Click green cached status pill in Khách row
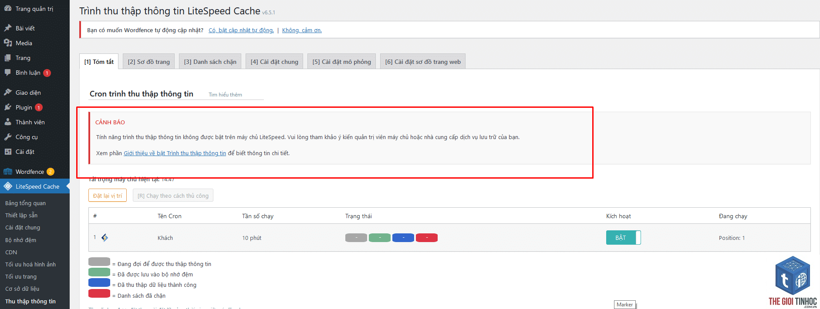The width and height of the screenshot is (820, 309). coord(380,238)
